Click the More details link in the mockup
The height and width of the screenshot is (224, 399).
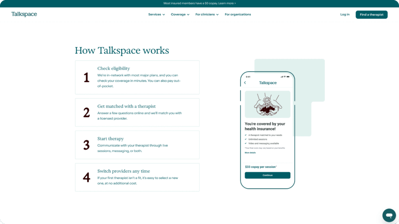point(250,152)
